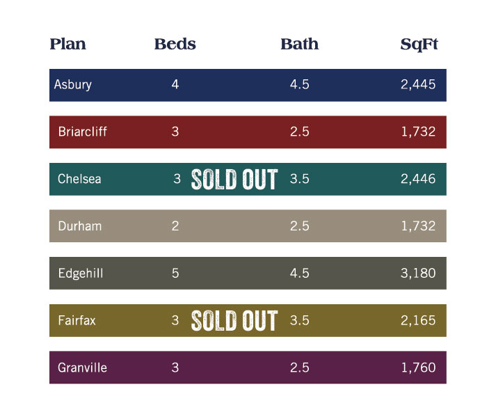
Task: Click the SqFt column header
Action: (419, 45)
